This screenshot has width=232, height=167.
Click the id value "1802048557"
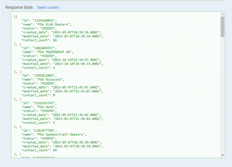[44, 48]
